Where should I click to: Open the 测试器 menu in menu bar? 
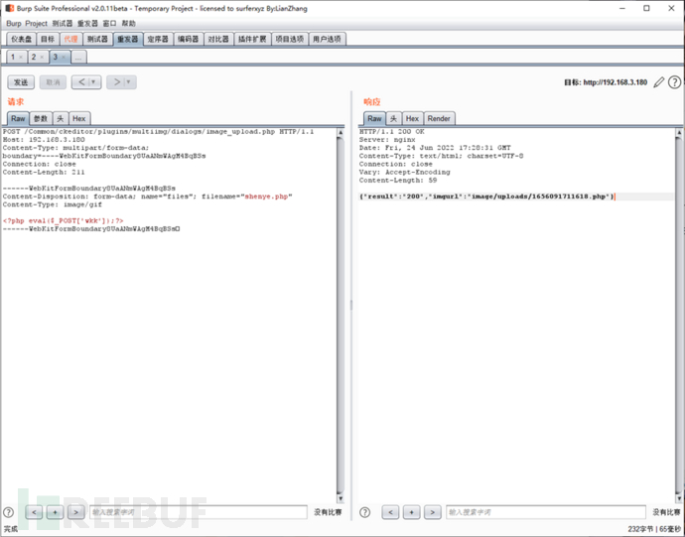[63, 23]
